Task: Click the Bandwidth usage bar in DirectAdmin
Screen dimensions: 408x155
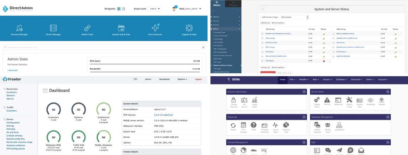Action: pyautogui.click(x=145, y=72)
